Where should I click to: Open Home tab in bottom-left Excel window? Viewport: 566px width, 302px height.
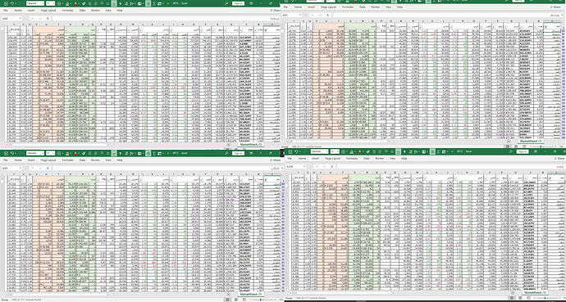click(18, 160)
